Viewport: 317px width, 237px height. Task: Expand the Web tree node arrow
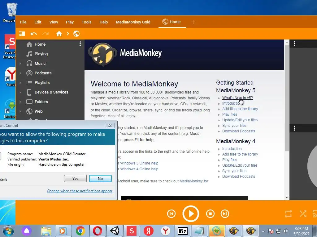pos(20,111)
